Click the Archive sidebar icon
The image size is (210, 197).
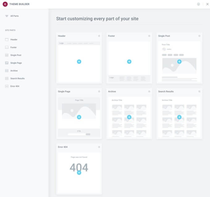[x=7, y=71]
